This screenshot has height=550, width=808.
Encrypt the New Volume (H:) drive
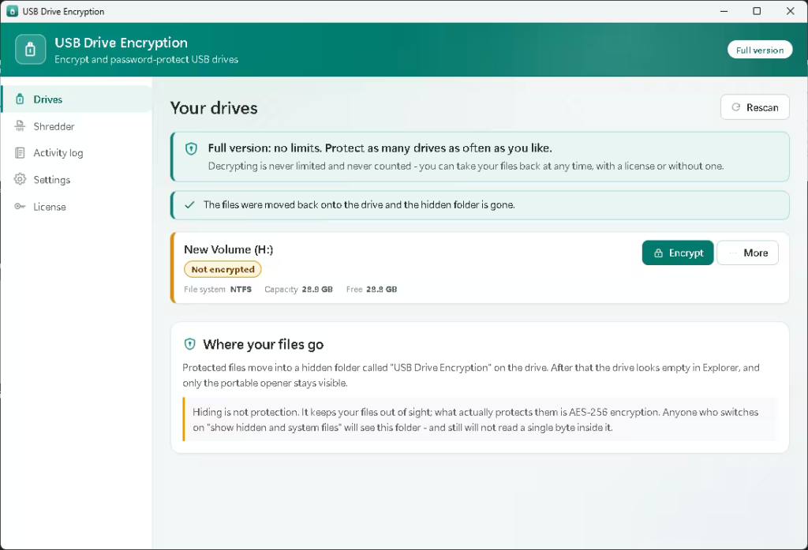click(678, 253)
